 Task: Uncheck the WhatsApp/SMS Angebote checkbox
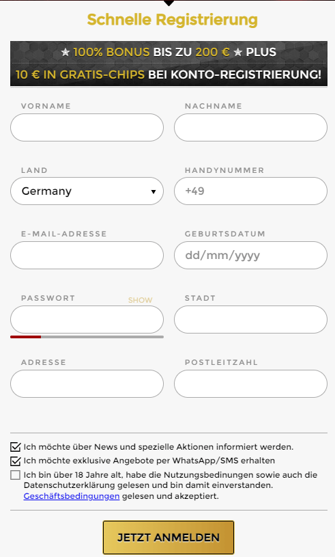(x=15, y=461)
